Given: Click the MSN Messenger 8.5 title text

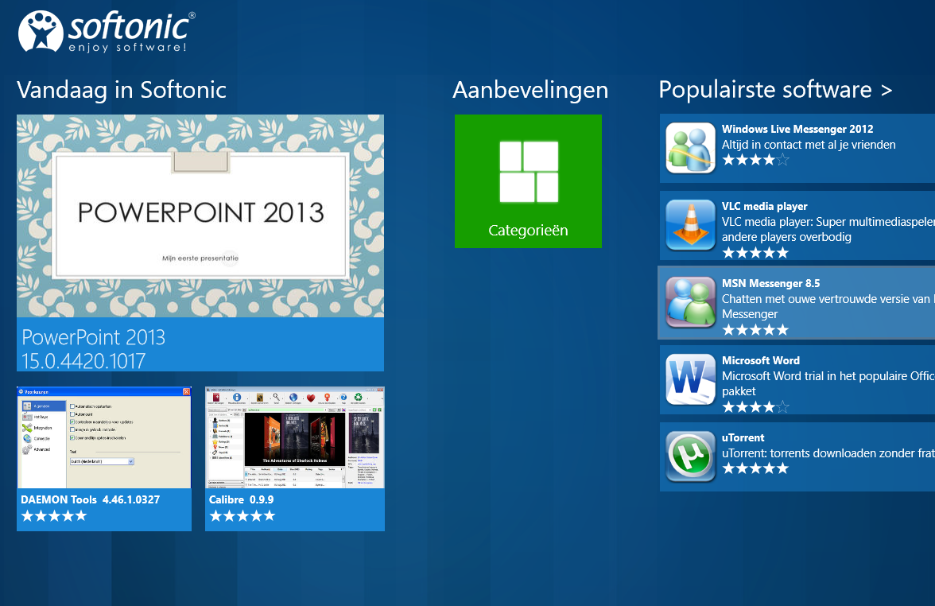Looking at the screenshot, I should 770,283.
